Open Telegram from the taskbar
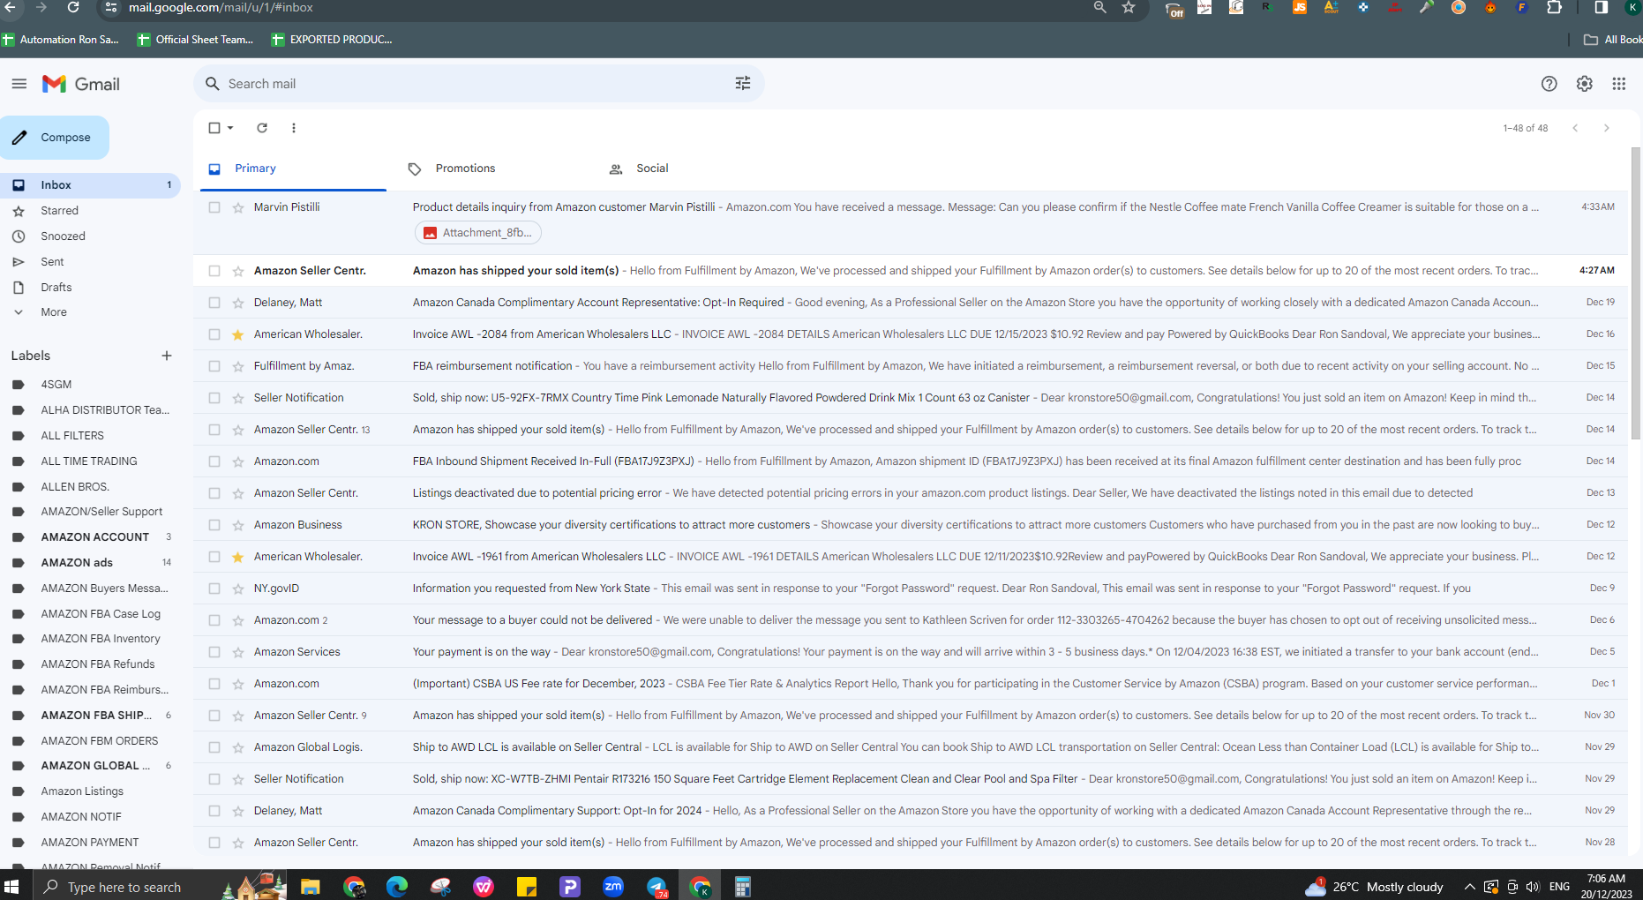 (x=656, y=887)
